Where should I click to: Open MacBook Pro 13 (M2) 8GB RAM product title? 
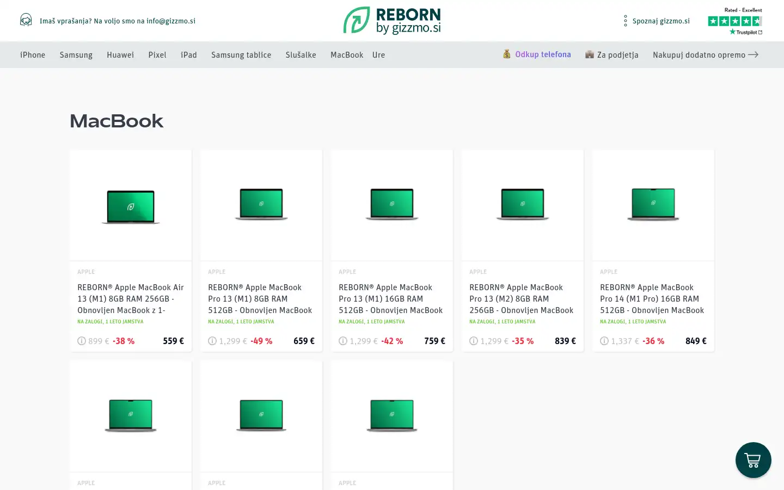(x=522, y=298)
